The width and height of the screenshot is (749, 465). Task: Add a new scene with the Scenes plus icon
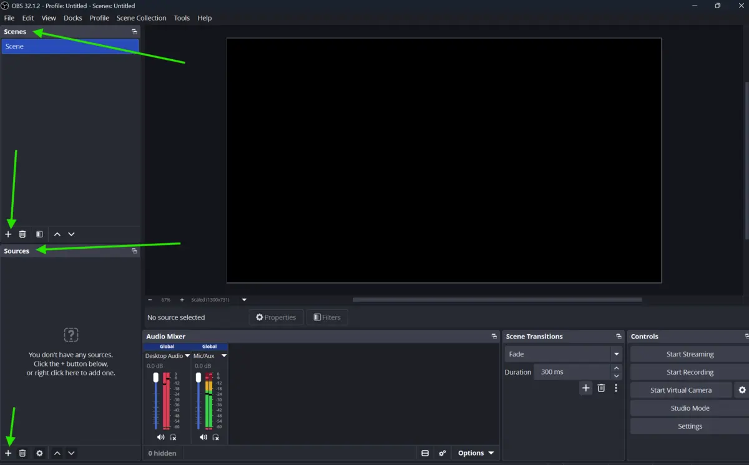(x=8, y=234)
